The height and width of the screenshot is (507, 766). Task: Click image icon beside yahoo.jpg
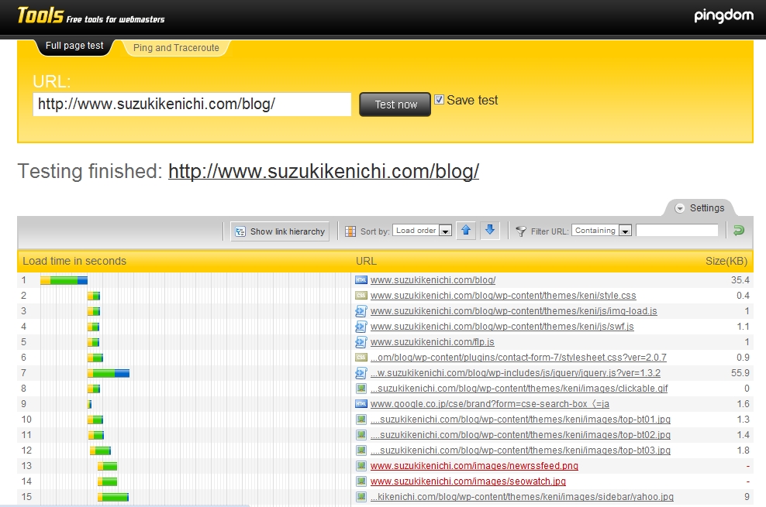361,497
